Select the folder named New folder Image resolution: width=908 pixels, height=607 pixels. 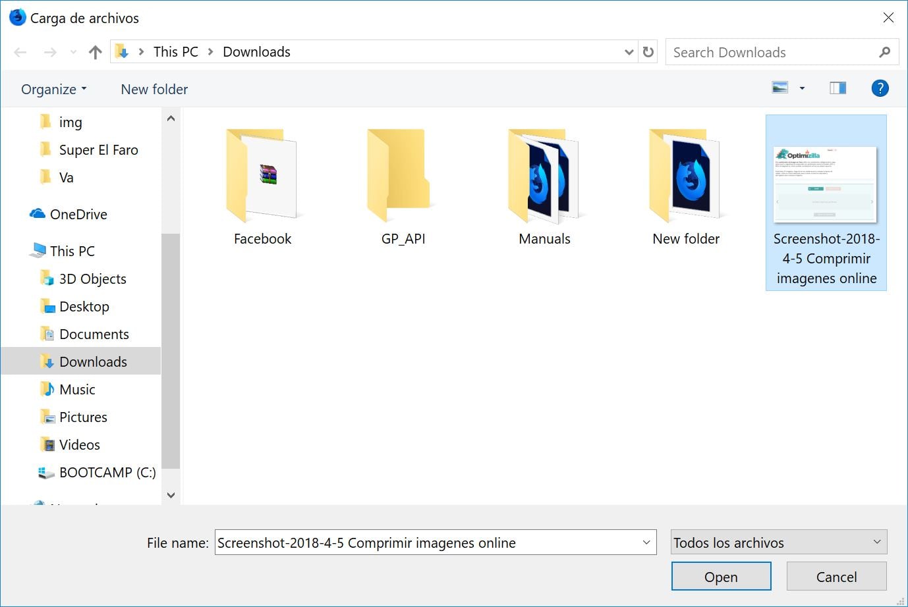coord(685,176)
